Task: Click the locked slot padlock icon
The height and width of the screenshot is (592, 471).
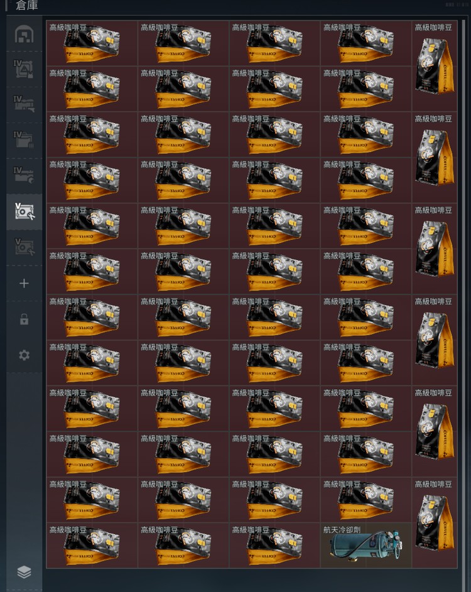Action: pyautogui.click(x=24, y=319)
